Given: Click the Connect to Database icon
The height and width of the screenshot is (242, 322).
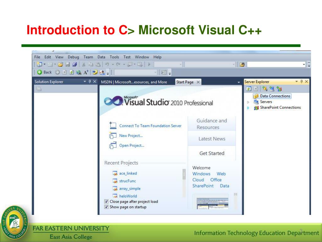Looking at the screenshot, I should click(265, 89).
